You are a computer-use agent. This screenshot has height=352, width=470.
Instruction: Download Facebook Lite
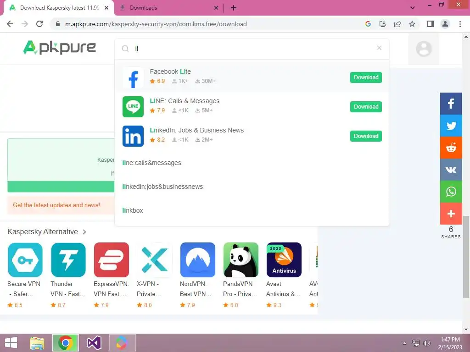(366, 77)
